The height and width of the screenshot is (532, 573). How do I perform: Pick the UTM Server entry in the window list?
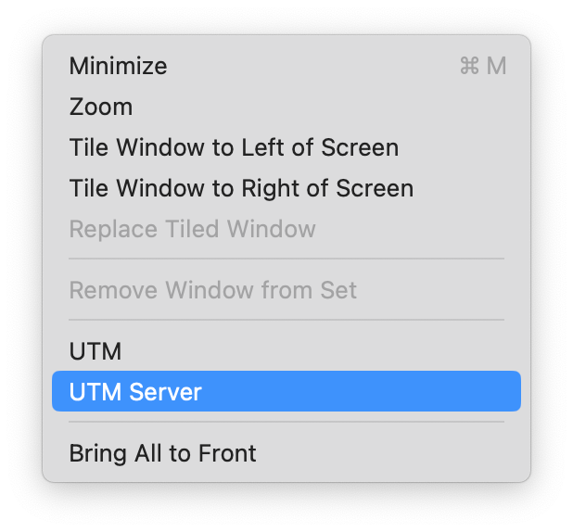(135, 392)
